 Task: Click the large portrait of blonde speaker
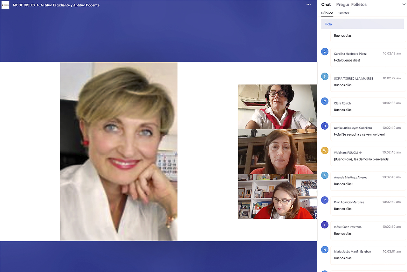coord(119,152)
